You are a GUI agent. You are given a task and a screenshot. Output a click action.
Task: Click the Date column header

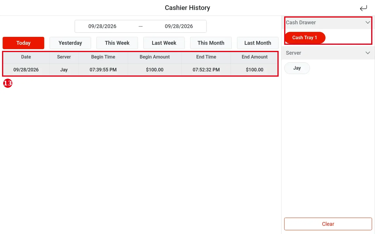(x=26, y=57)
